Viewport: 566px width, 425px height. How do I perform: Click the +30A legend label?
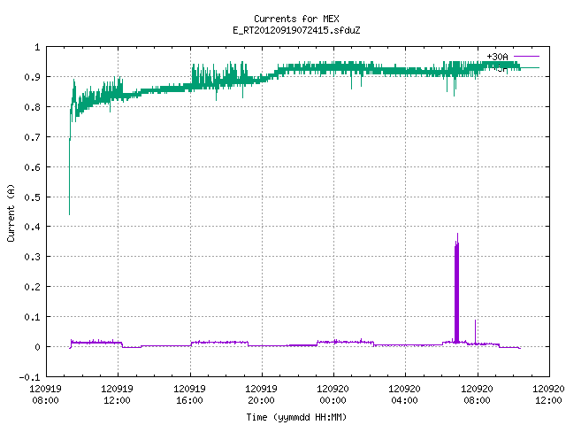[497, 57]
